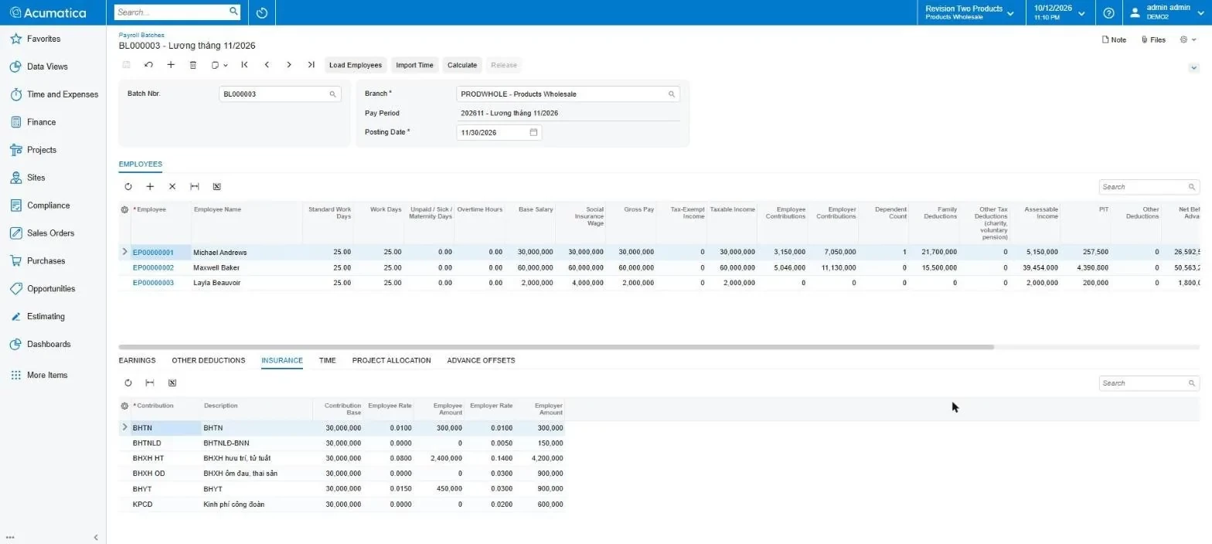Select the Employees tab
Image resolution: width=1212 pixels, height=544 pixels.
point(140,165)
